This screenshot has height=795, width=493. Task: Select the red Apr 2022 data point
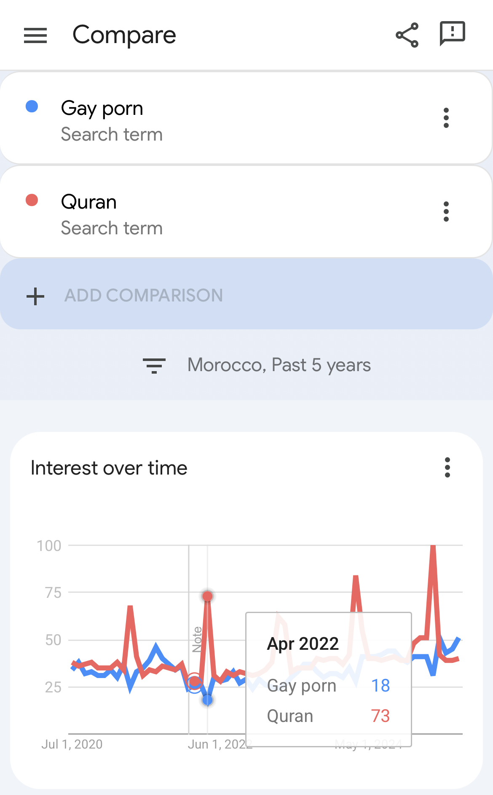pos(207,596)
